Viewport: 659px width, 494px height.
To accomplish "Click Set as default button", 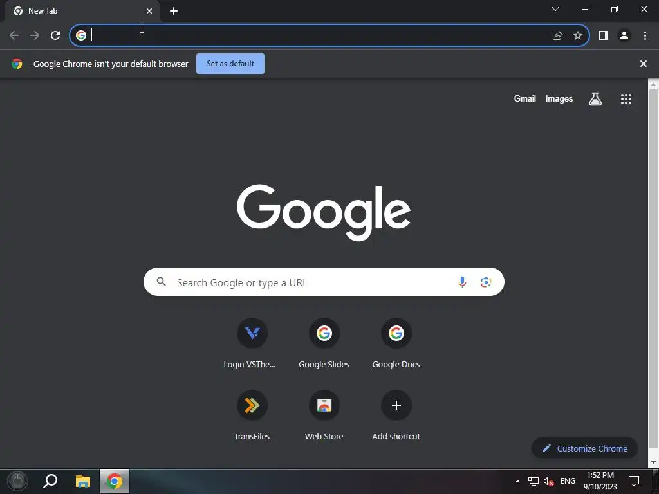I will [230, 64].
